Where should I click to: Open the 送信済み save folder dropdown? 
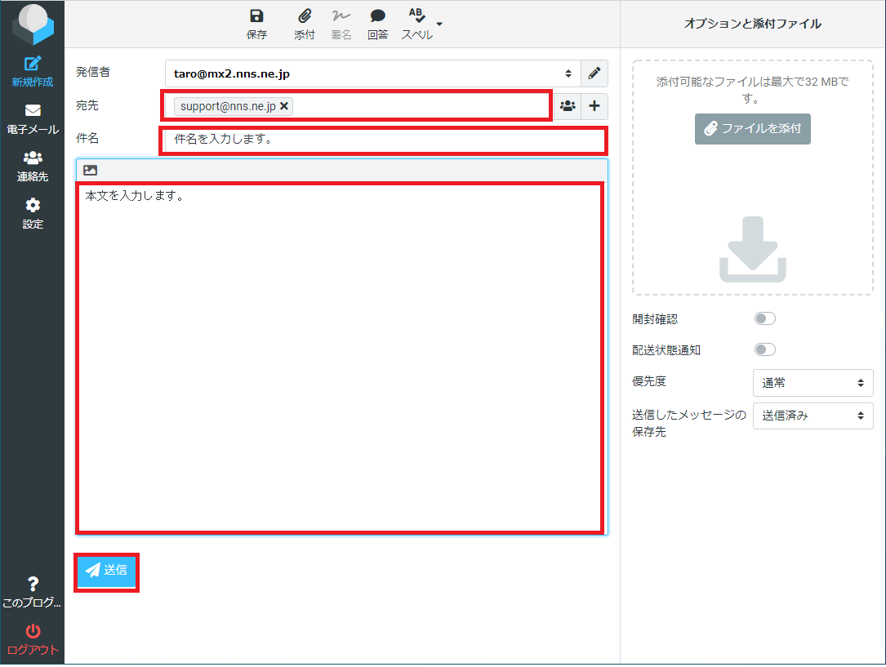813,416
